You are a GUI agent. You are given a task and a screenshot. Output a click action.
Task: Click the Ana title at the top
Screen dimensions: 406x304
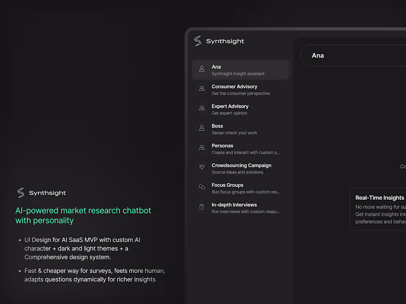[318, 55]
